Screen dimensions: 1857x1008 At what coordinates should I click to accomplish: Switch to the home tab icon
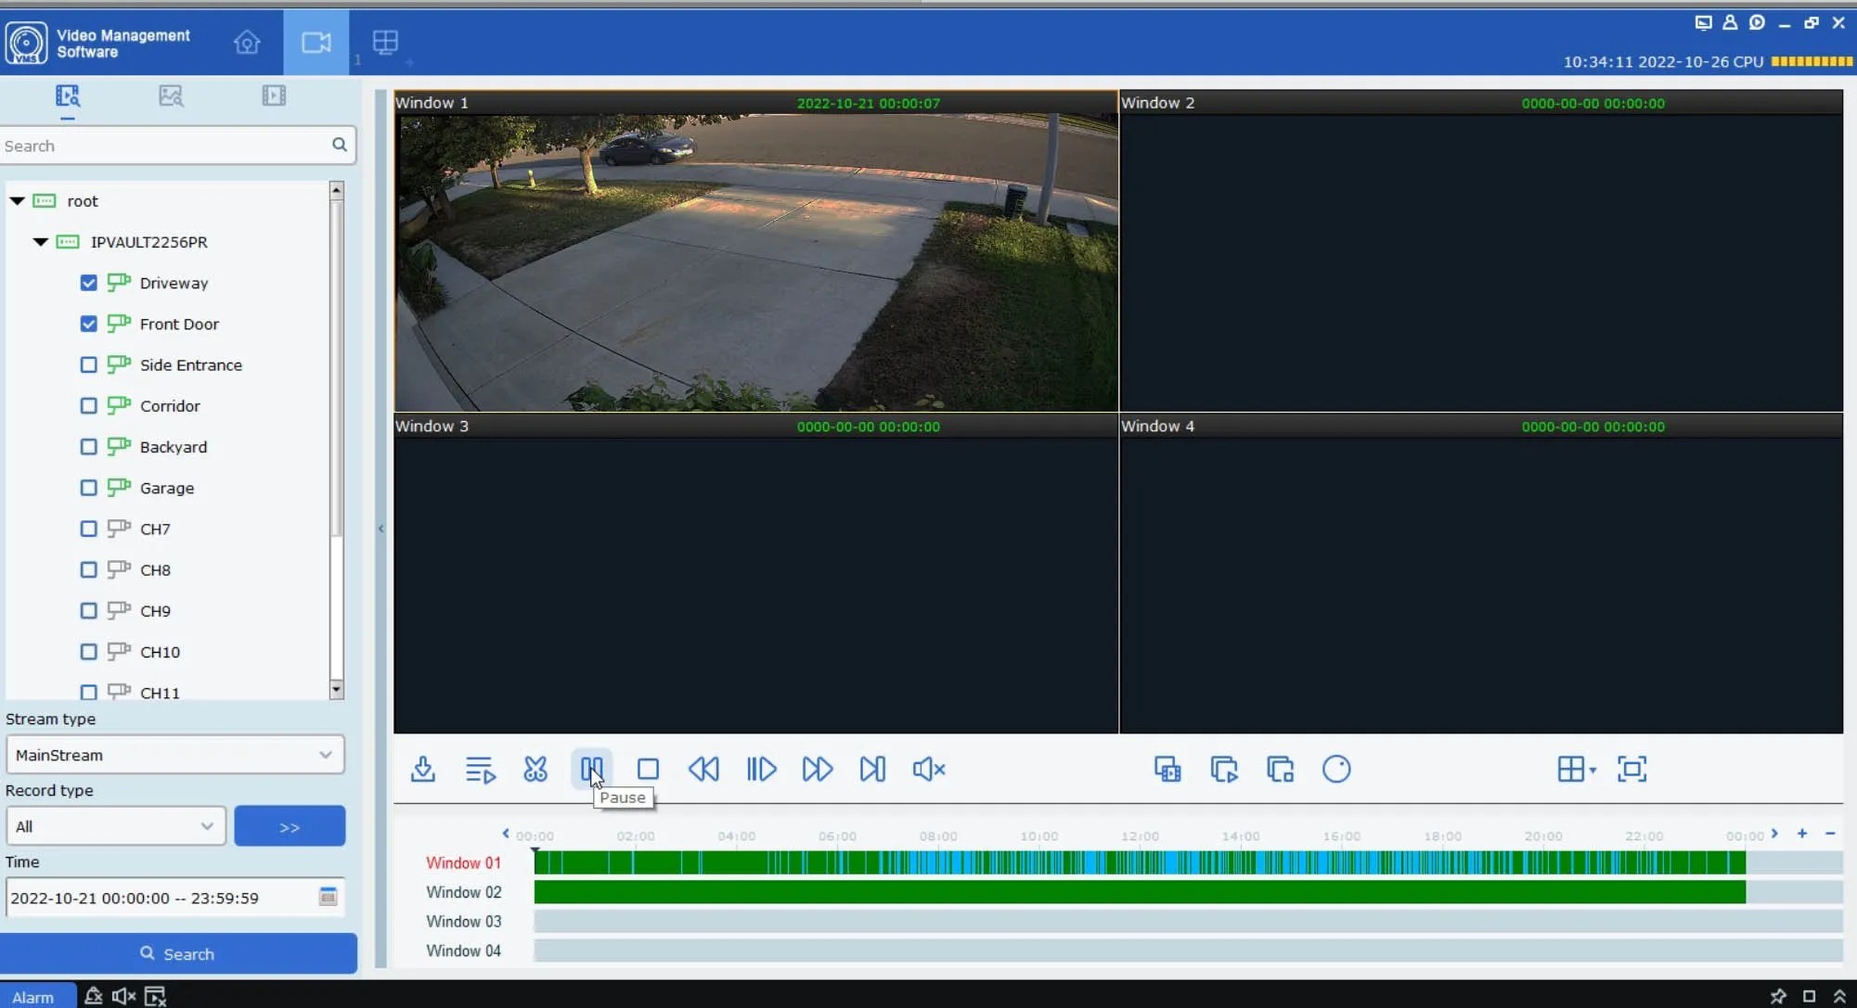point(247,43)
